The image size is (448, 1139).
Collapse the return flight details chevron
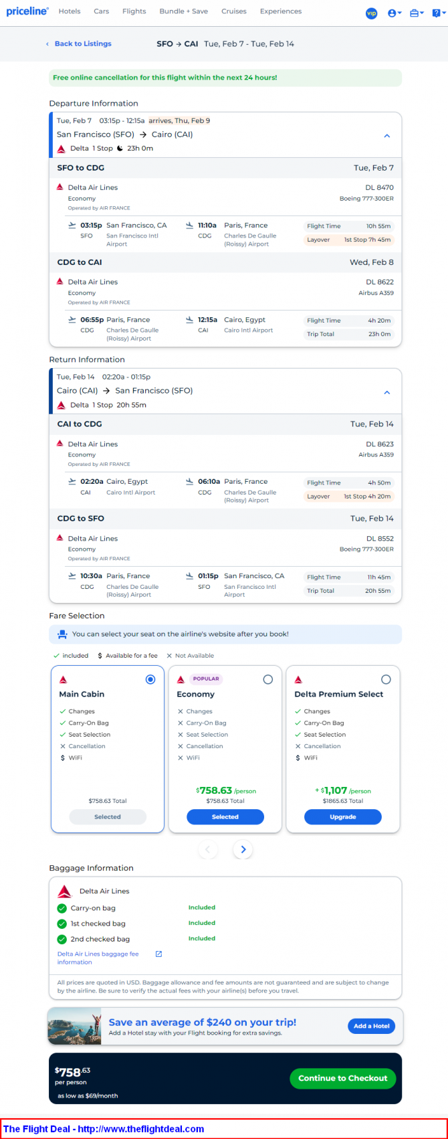[x=386, y=392]
